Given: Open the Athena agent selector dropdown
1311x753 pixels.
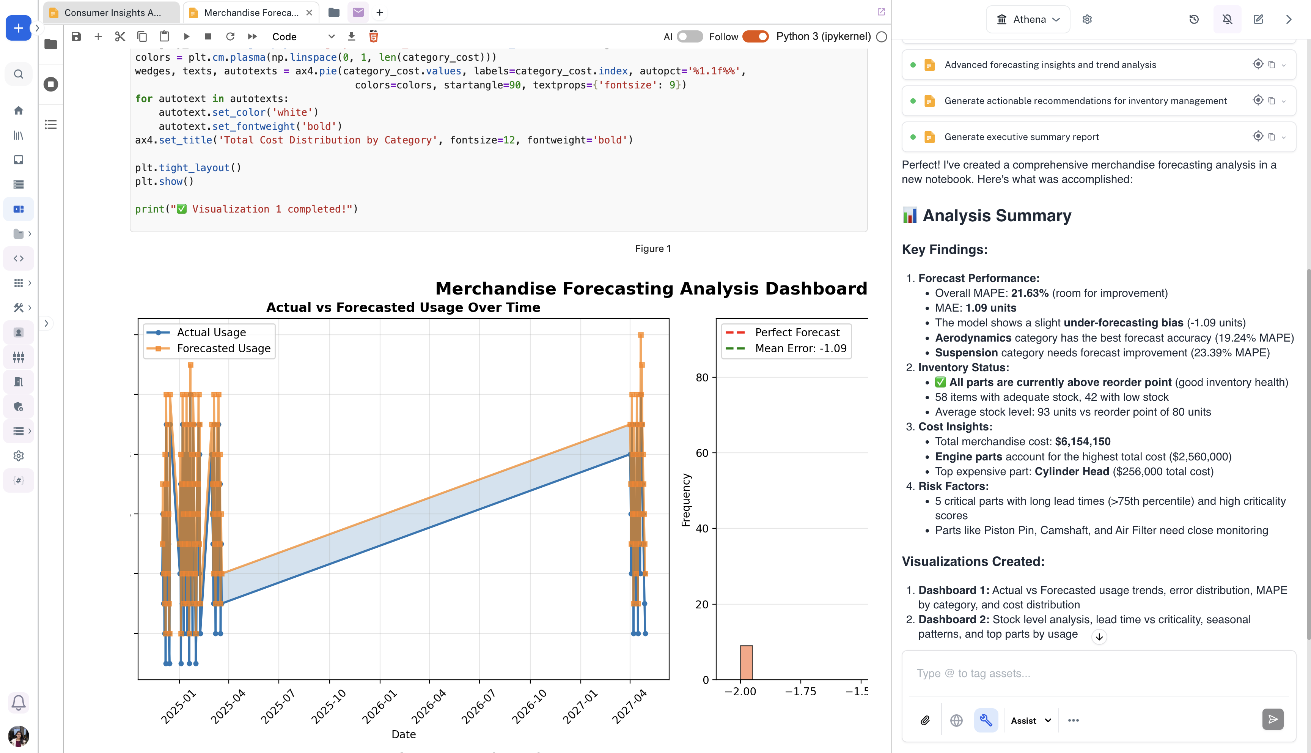Looking at the screenshot, I should 1028,19.
